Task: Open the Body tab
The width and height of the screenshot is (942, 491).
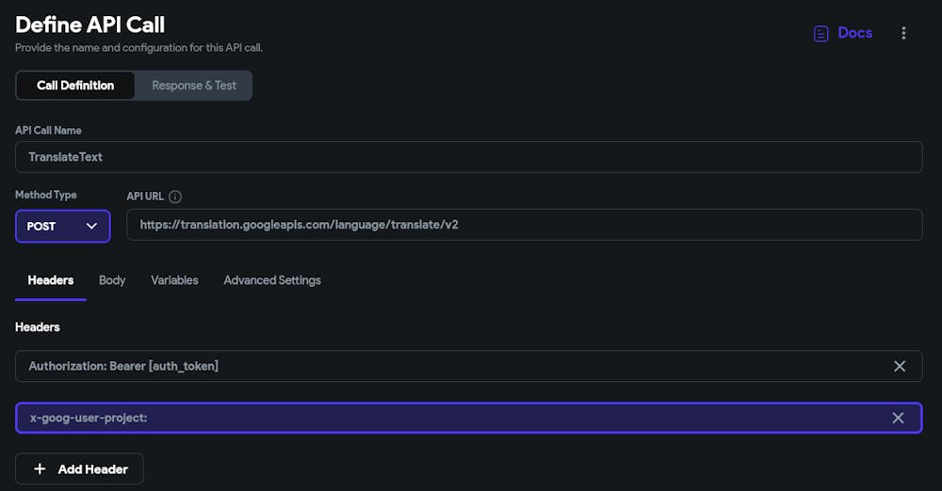Action: coord(112,280)
